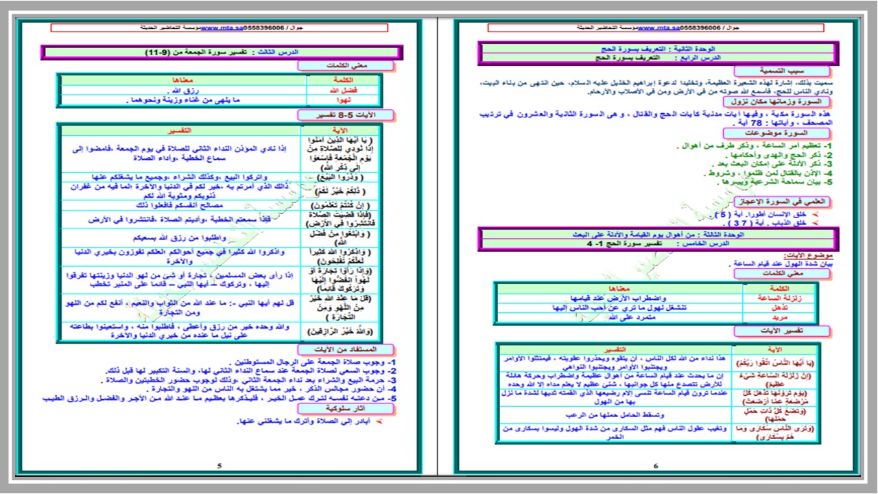Click page number 6 at the bottom

tap(655, 466)
